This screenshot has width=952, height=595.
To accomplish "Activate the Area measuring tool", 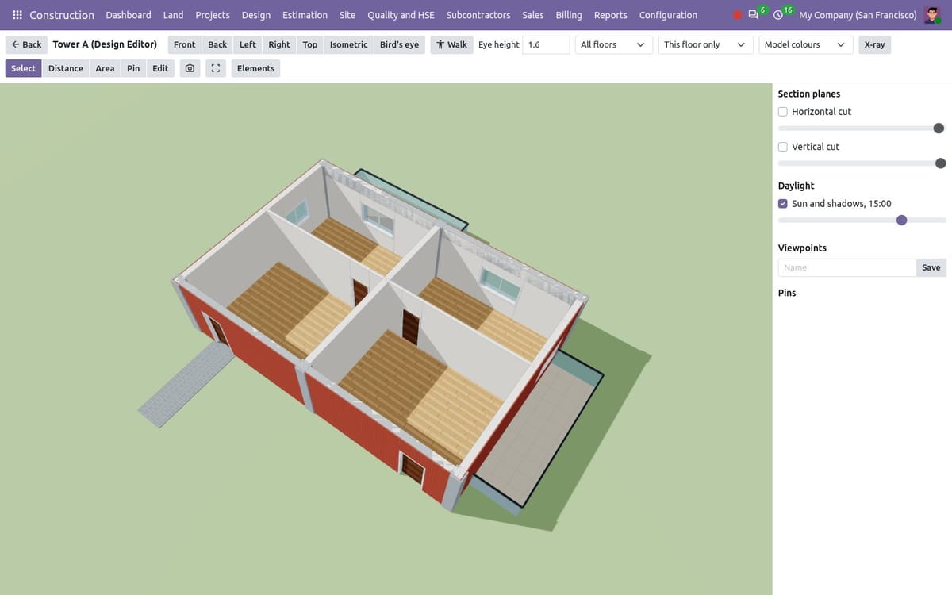I will coord(105,68).
